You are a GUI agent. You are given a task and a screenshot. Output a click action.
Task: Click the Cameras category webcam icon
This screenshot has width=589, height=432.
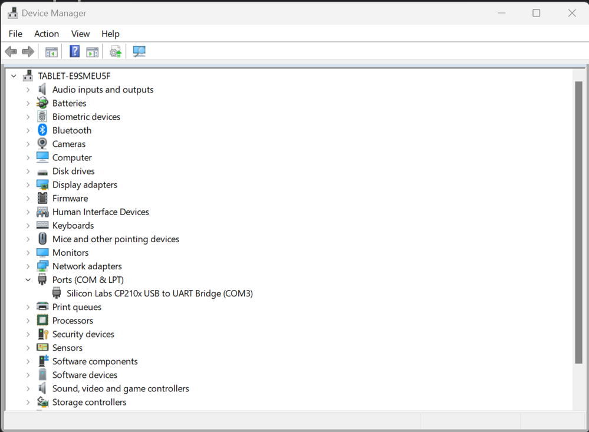(42, 144)
